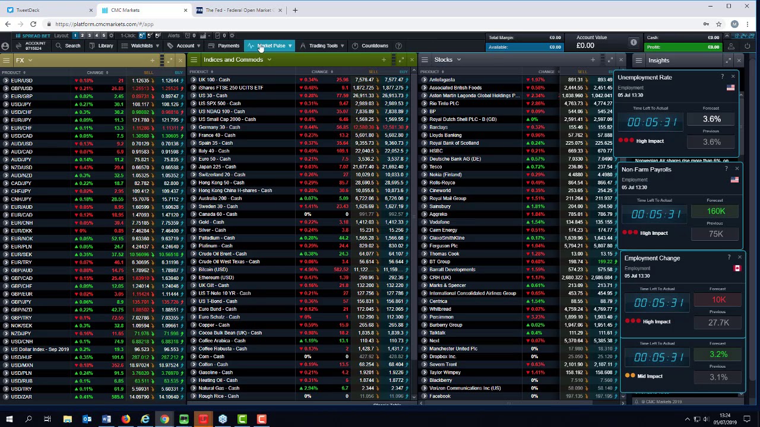Toggle the second 1-Click trading mode icon
The width and height of the screenshot is (760, 427).
[x=150, y=36]
